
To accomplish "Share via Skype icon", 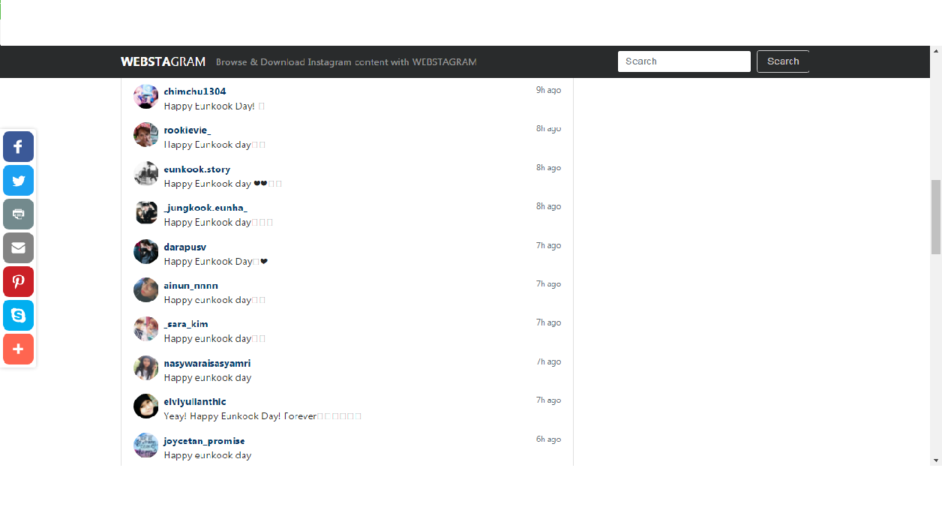I will tap(18, 316).
